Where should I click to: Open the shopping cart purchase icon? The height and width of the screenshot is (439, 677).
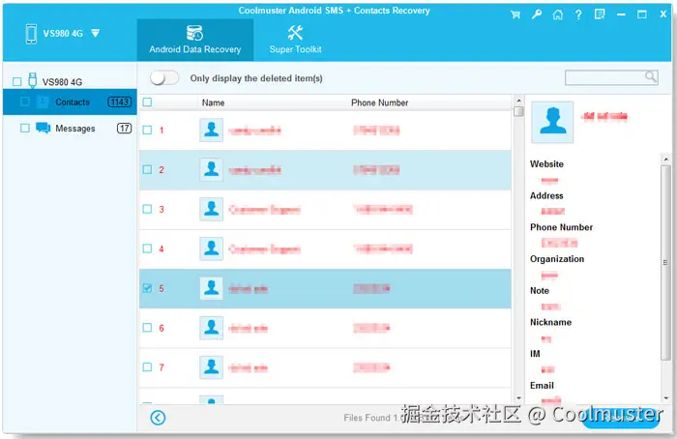[x=515, y=15]
